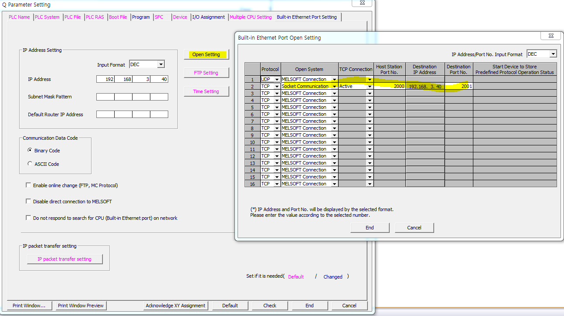Click the Open Setting button
Screen dimensions: 564x316
coord(206,54)
